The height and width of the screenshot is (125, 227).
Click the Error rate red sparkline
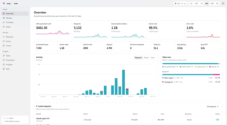click(203, 36)
